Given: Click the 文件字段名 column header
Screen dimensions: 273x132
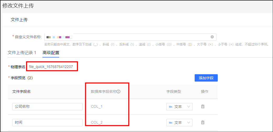Looking at the screenshot, I should [x=21, y=91].
